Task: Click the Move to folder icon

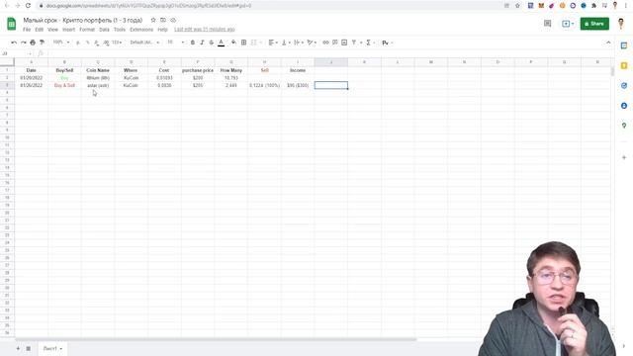Action: (163, 20)
